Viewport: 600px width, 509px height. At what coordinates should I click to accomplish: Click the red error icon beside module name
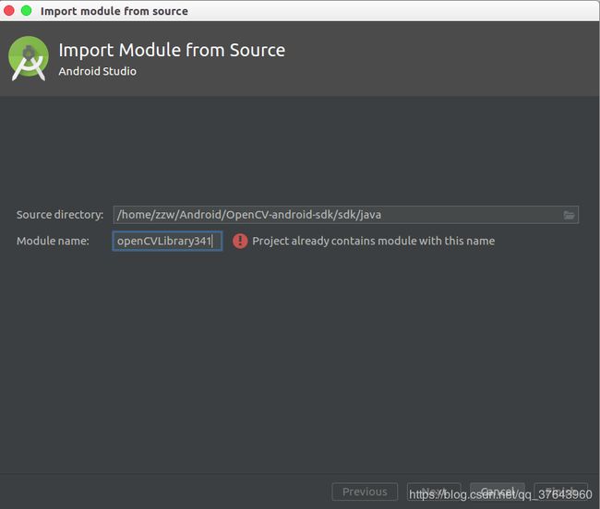pyautogui.click(x=240, y=241)
